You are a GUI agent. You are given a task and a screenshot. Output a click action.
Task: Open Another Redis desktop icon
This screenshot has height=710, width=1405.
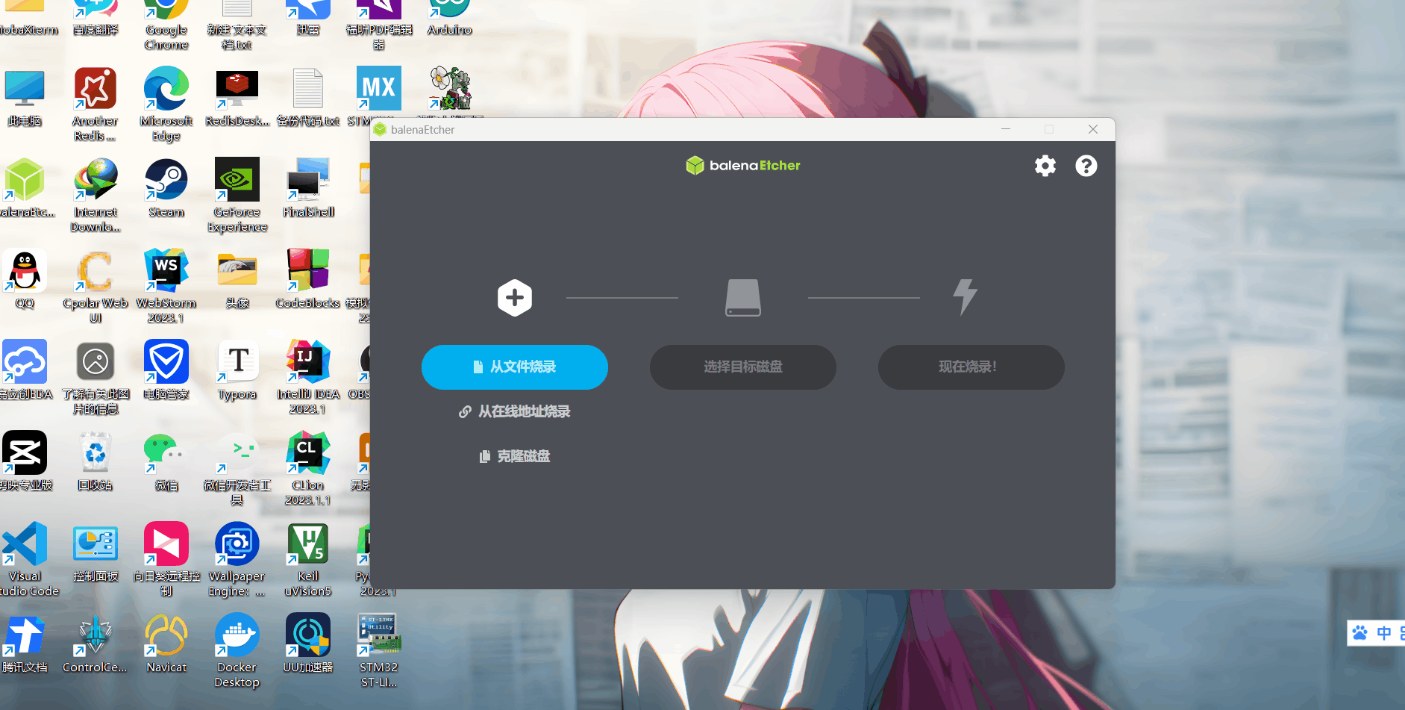[96, 104]
